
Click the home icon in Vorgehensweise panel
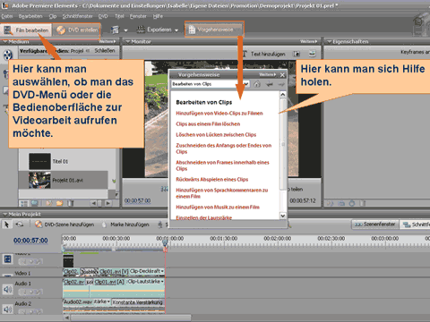click(257, 84)
